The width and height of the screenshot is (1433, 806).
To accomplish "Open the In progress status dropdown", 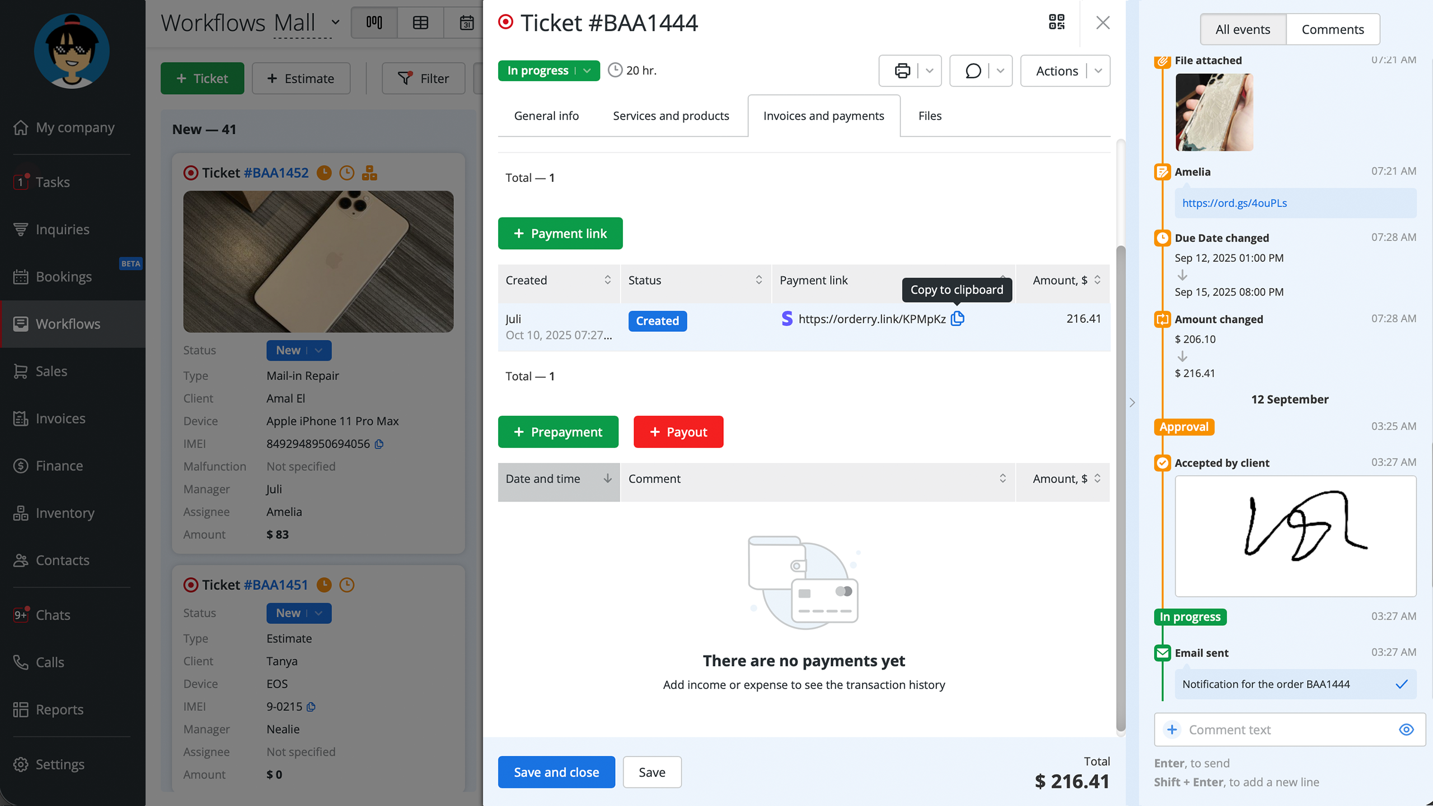I will pos(587,71).
